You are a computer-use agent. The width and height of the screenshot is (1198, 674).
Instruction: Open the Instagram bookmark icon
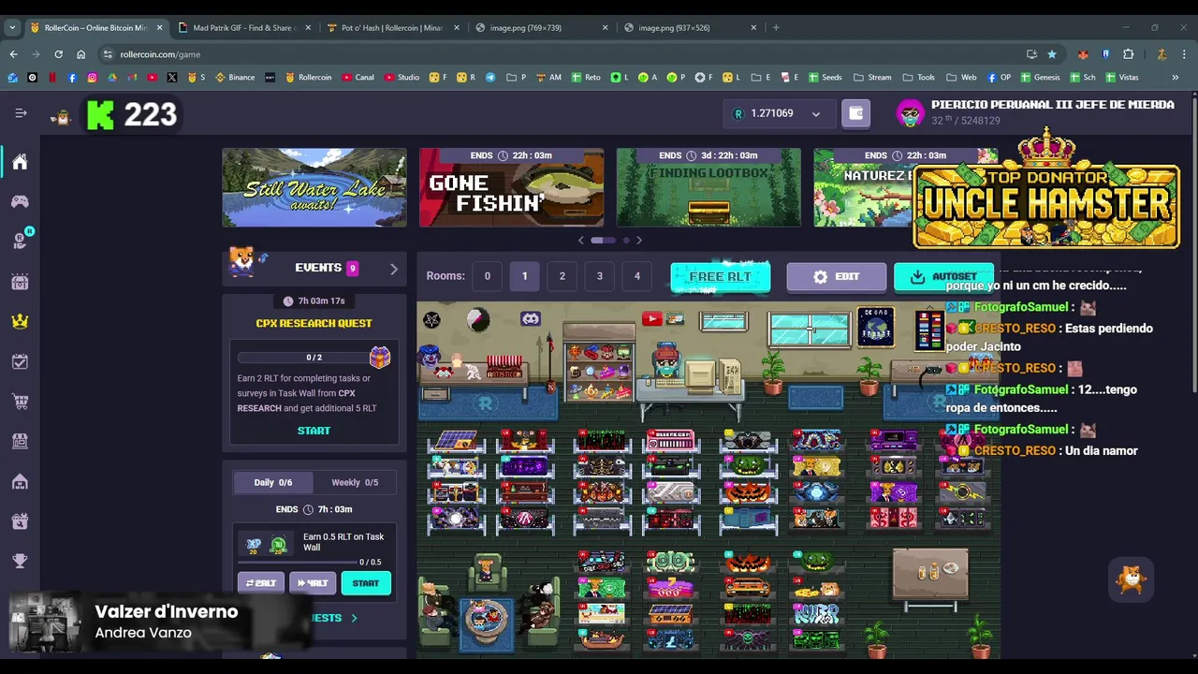pos(92,78)
